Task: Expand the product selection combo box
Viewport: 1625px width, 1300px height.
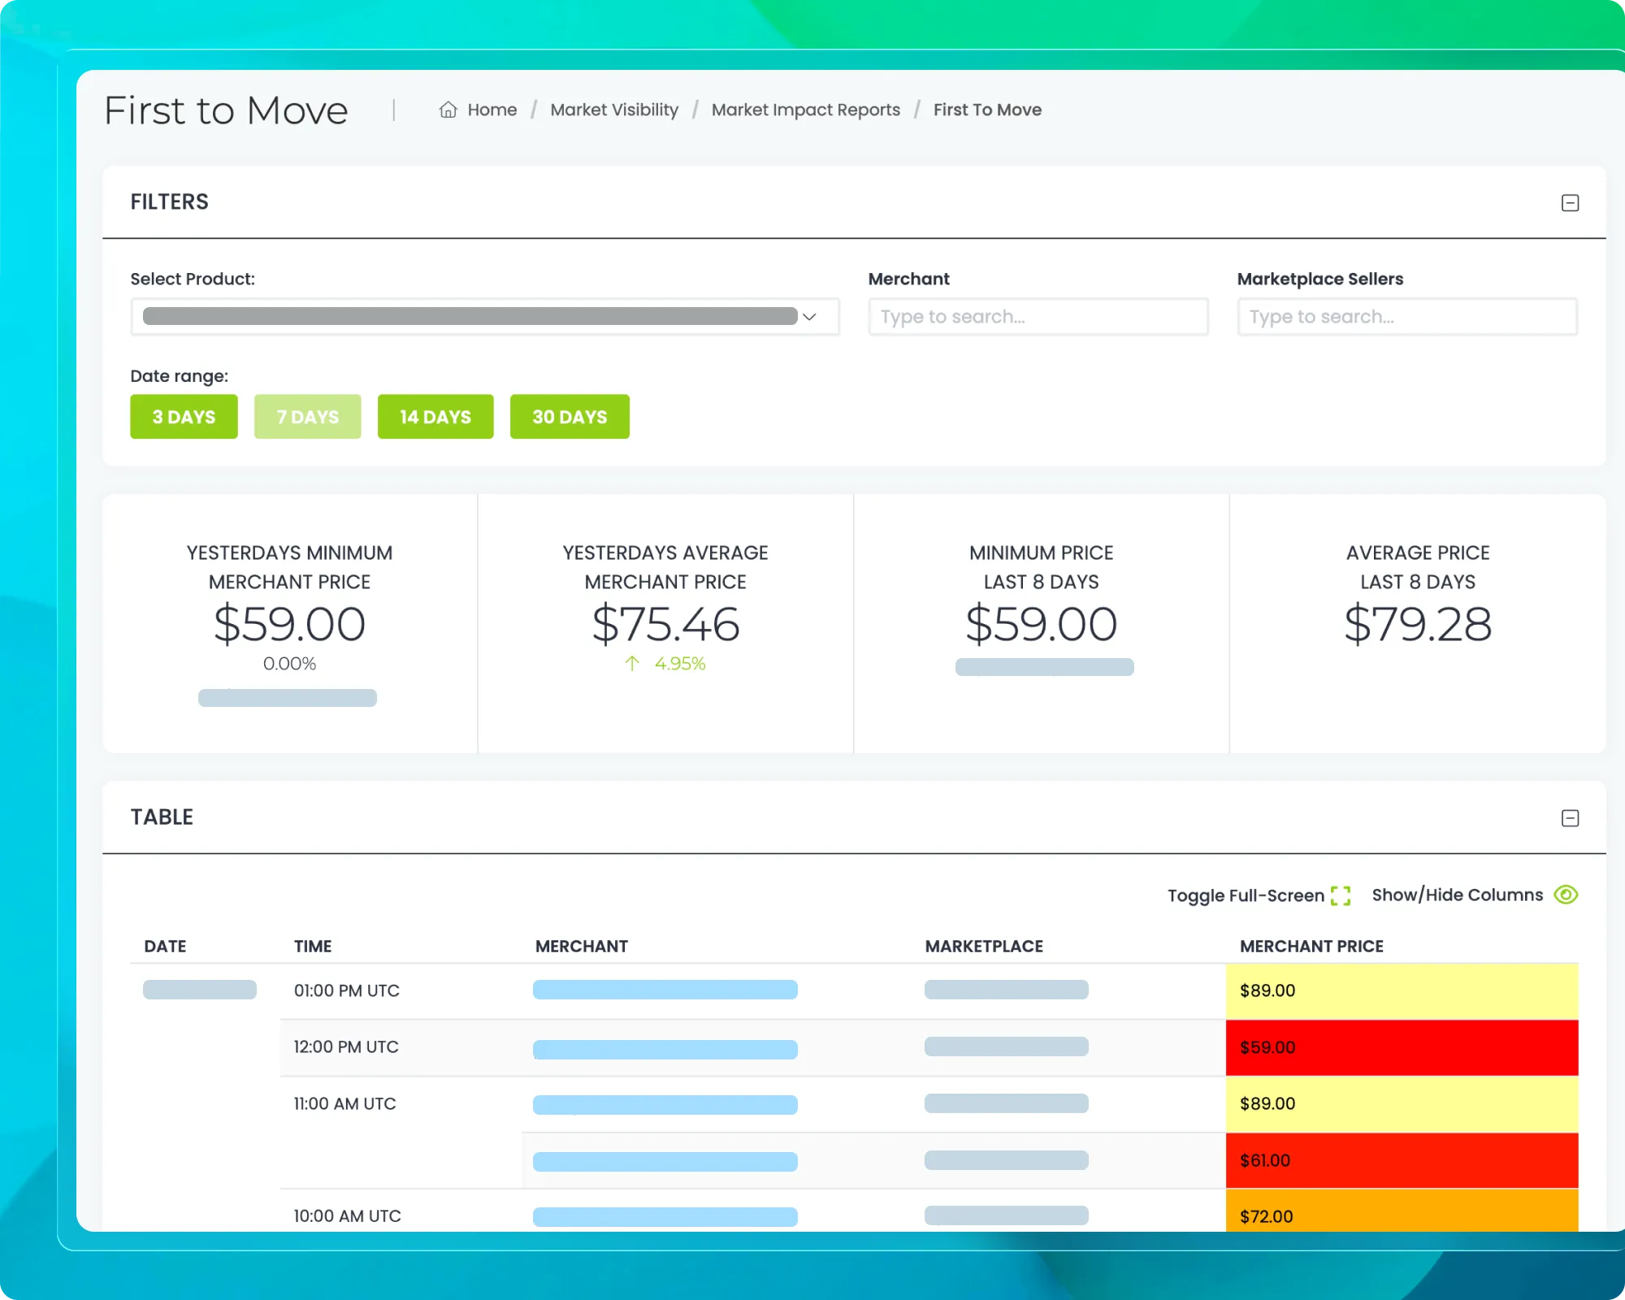Action: [x=485, y=317]
